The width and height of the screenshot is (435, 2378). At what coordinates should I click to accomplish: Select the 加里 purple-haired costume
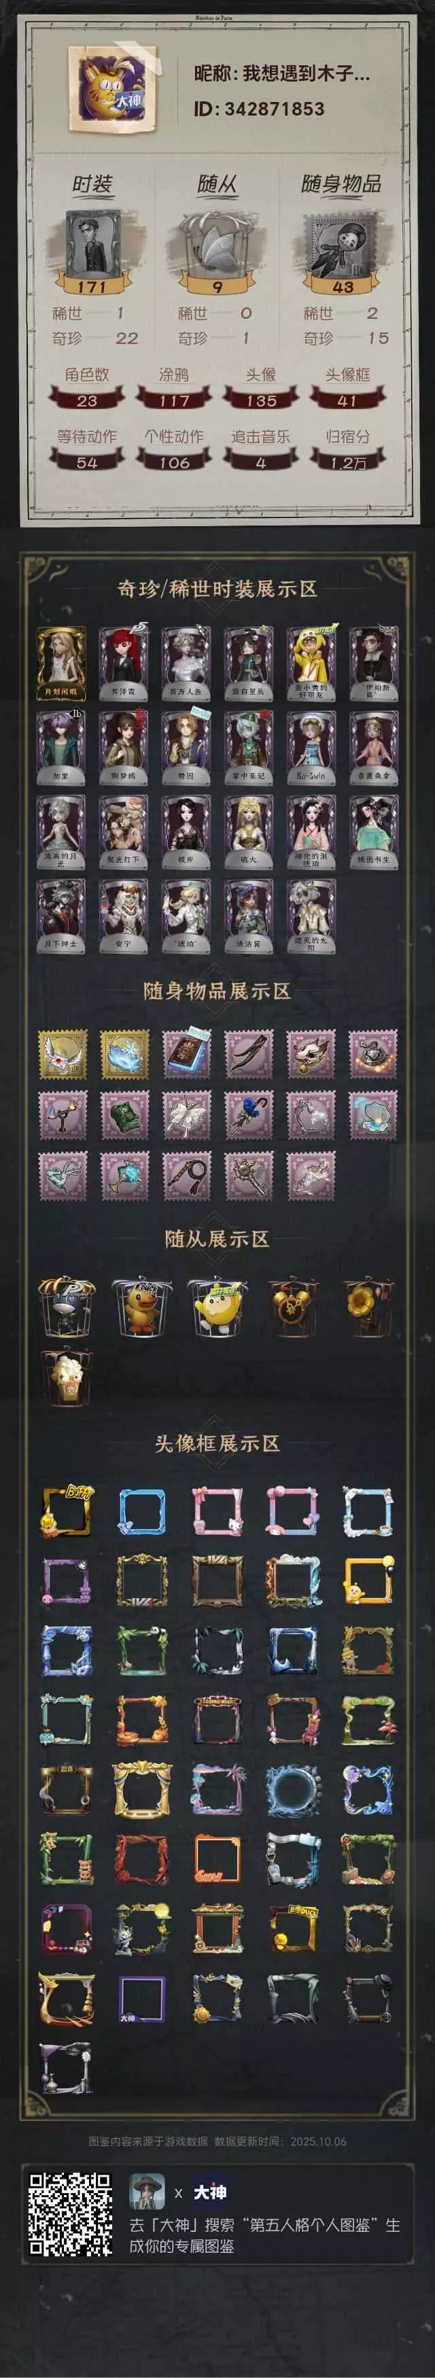tap(61, 747)
